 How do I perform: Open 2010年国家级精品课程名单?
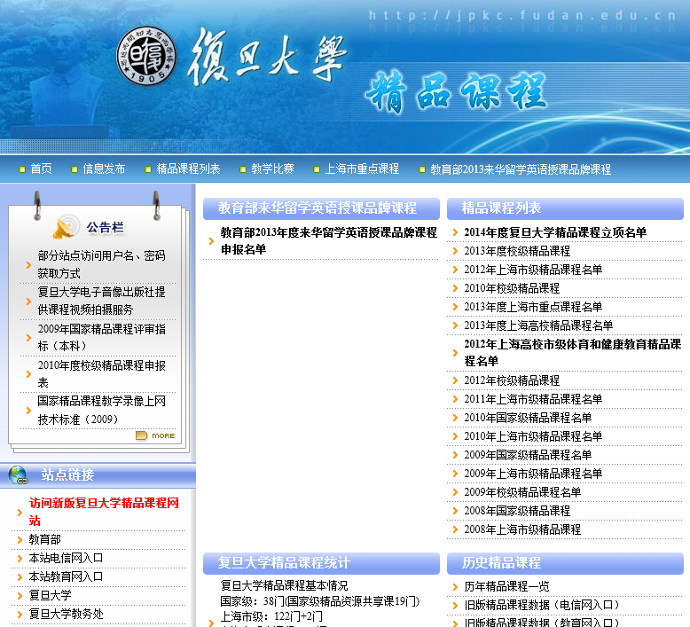pyautogui.click(x=528, y=418)
